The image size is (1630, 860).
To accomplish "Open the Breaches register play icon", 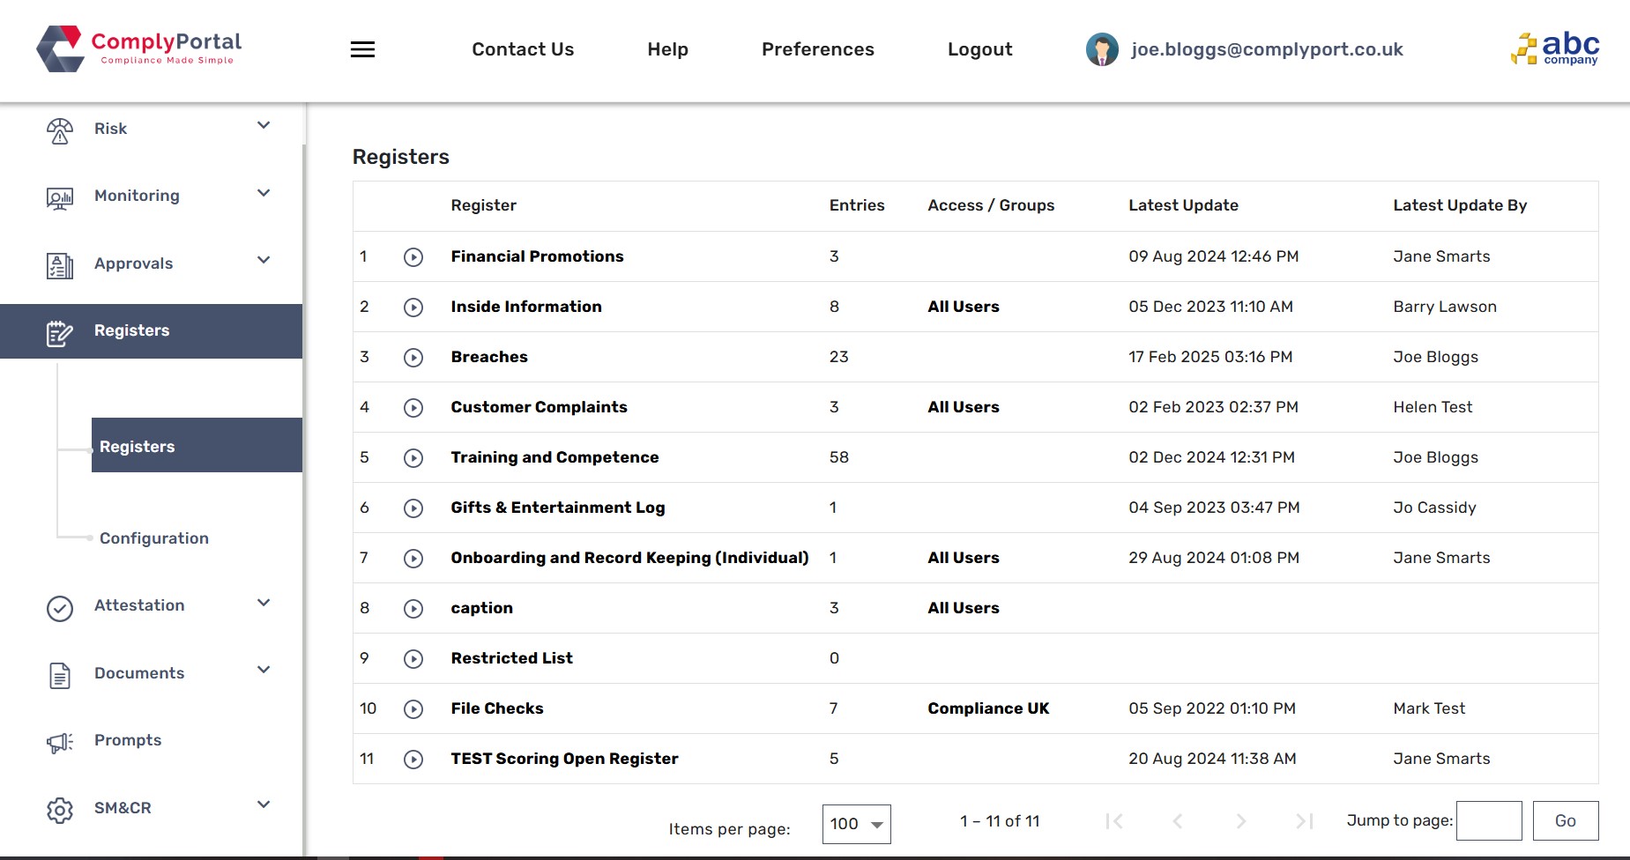I will pyautogui.click(x=413, y=358).
